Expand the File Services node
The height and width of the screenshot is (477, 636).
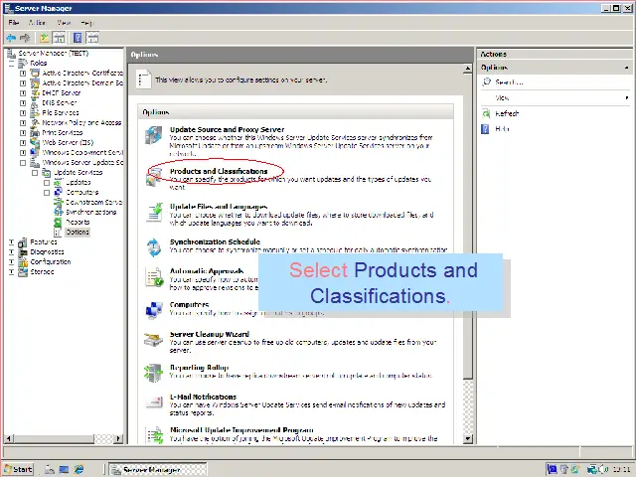[23, 112]
